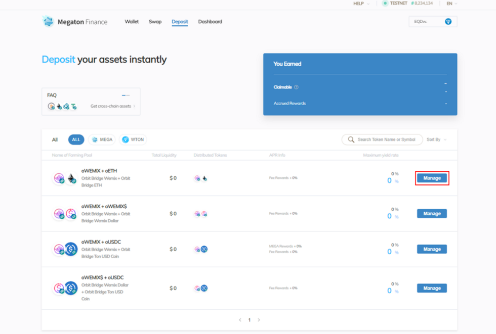Click the Claimable help question mark icon
Image resolution: width=496 pixels, height=334 pixels.
pos(297,87)
